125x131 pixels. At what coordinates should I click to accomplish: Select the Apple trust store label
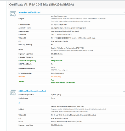click(58, 83)
